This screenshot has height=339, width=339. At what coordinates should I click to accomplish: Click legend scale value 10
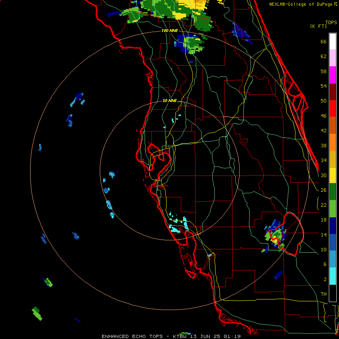click(x=324, y=249)
